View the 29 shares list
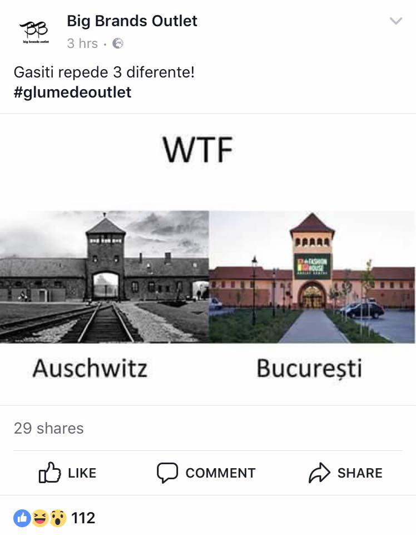This screenshot has height=535, width=416. click(x=49, y=428)
